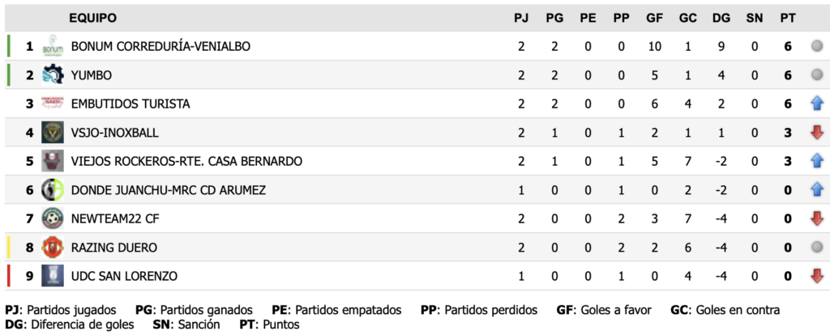Click the Yumbo team crest icon
Image resolution: width=830 pixels, height=335 pixels.
coord(53,75)
